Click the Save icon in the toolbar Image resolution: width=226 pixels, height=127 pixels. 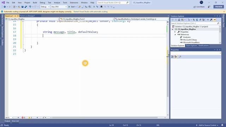22,7
